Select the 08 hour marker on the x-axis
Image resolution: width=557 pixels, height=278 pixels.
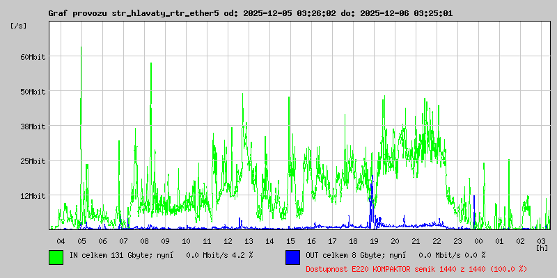(x=144, y=240)
